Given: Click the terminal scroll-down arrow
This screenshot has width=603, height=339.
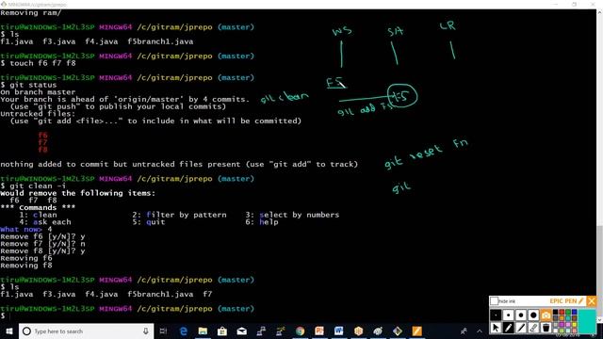Looking at the screenshot, I should click(x=599, y=320).
